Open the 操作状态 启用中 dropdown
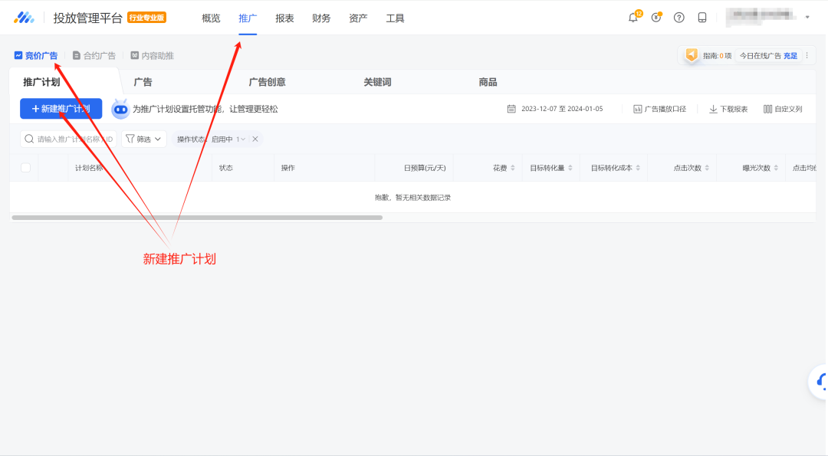828x456 pixels. [229, 139]
